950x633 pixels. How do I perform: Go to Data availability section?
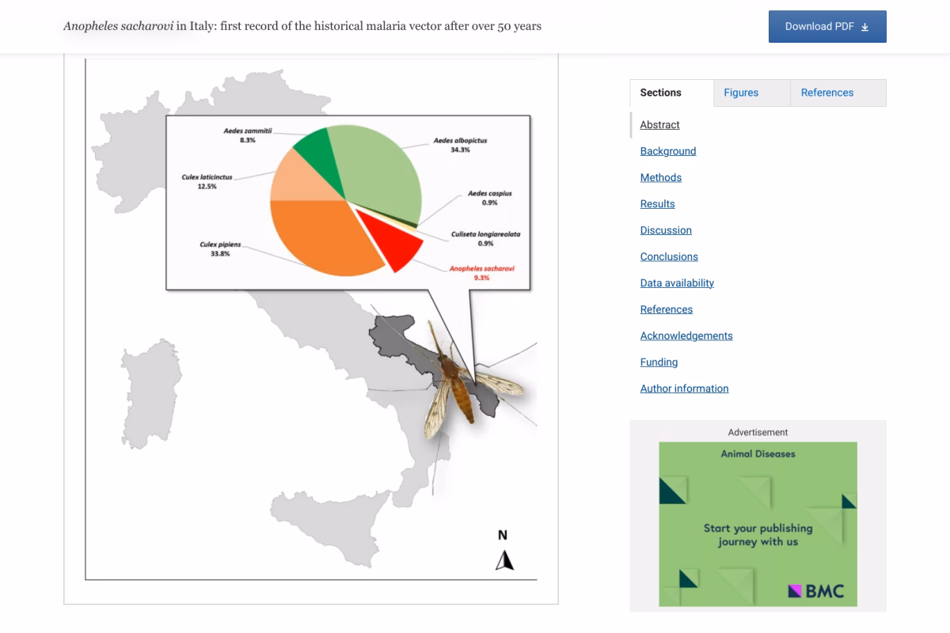[x=677, y=283]
